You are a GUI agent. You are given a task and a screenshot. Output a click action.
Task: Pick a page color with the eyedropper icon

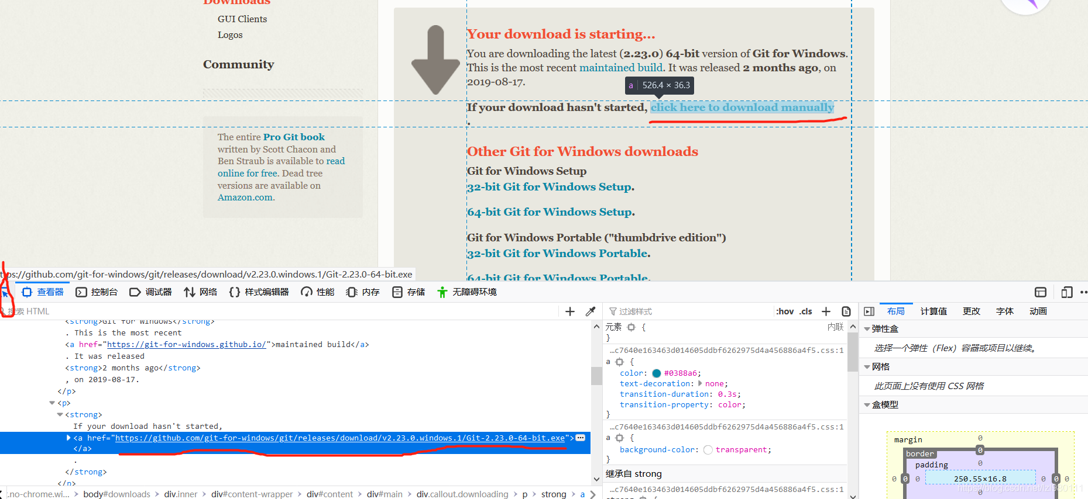591,311
